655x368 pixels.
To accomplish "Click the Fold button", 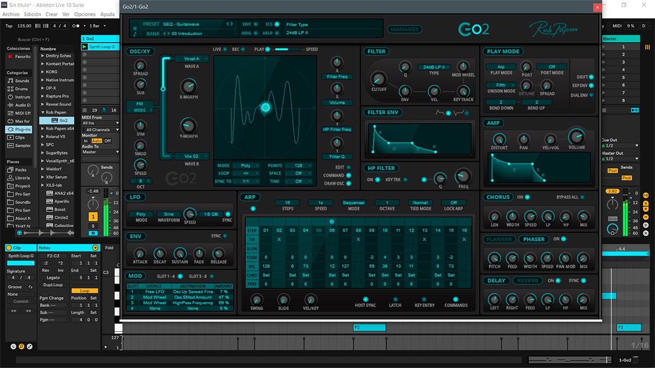I will (x=110, y=248).
